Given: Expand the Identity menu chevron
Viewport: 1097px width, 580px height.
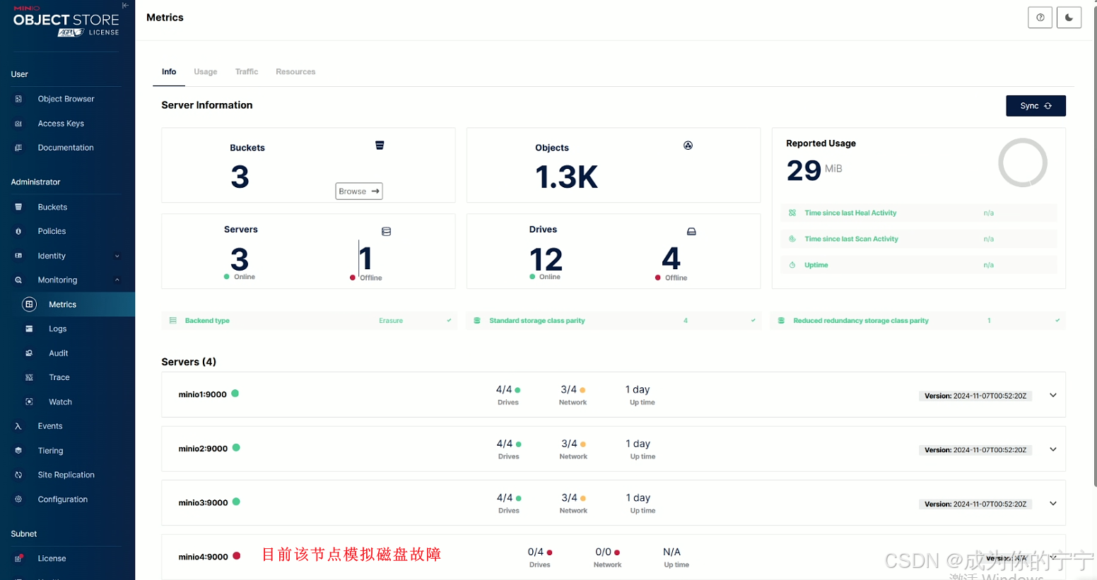Looking at the screenshot, I should pos(117,256).
